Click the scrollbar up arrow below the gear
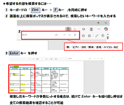Image resolution: width=124 pixels, height=105 pixels. [x=108, y=34]
